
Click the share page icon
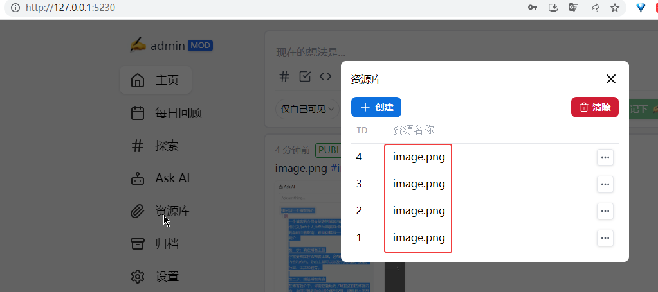pyautogui.click(x=594, y=8)
